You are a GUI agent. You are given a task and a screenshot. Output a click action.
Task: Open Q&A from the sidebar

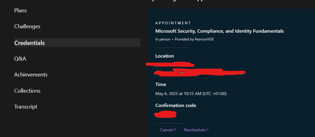(20, 59)
